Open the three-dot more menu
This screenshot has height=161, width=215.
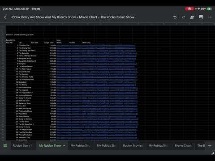coord(210,17)
